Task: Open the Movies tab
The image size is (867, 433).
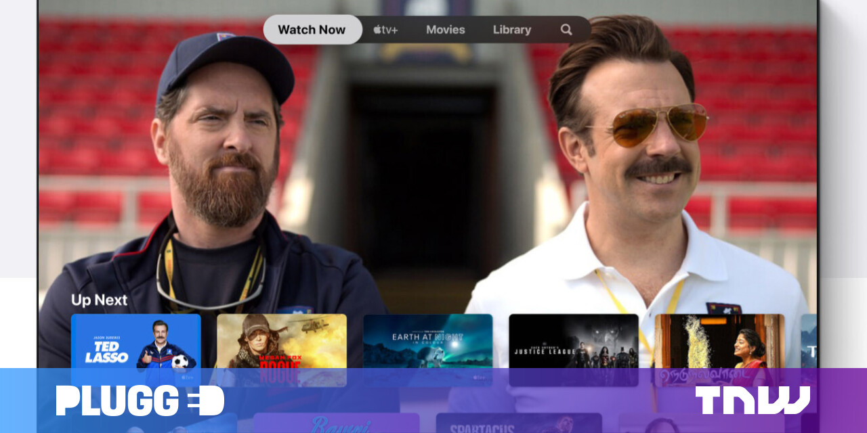Action: point(445,30)
